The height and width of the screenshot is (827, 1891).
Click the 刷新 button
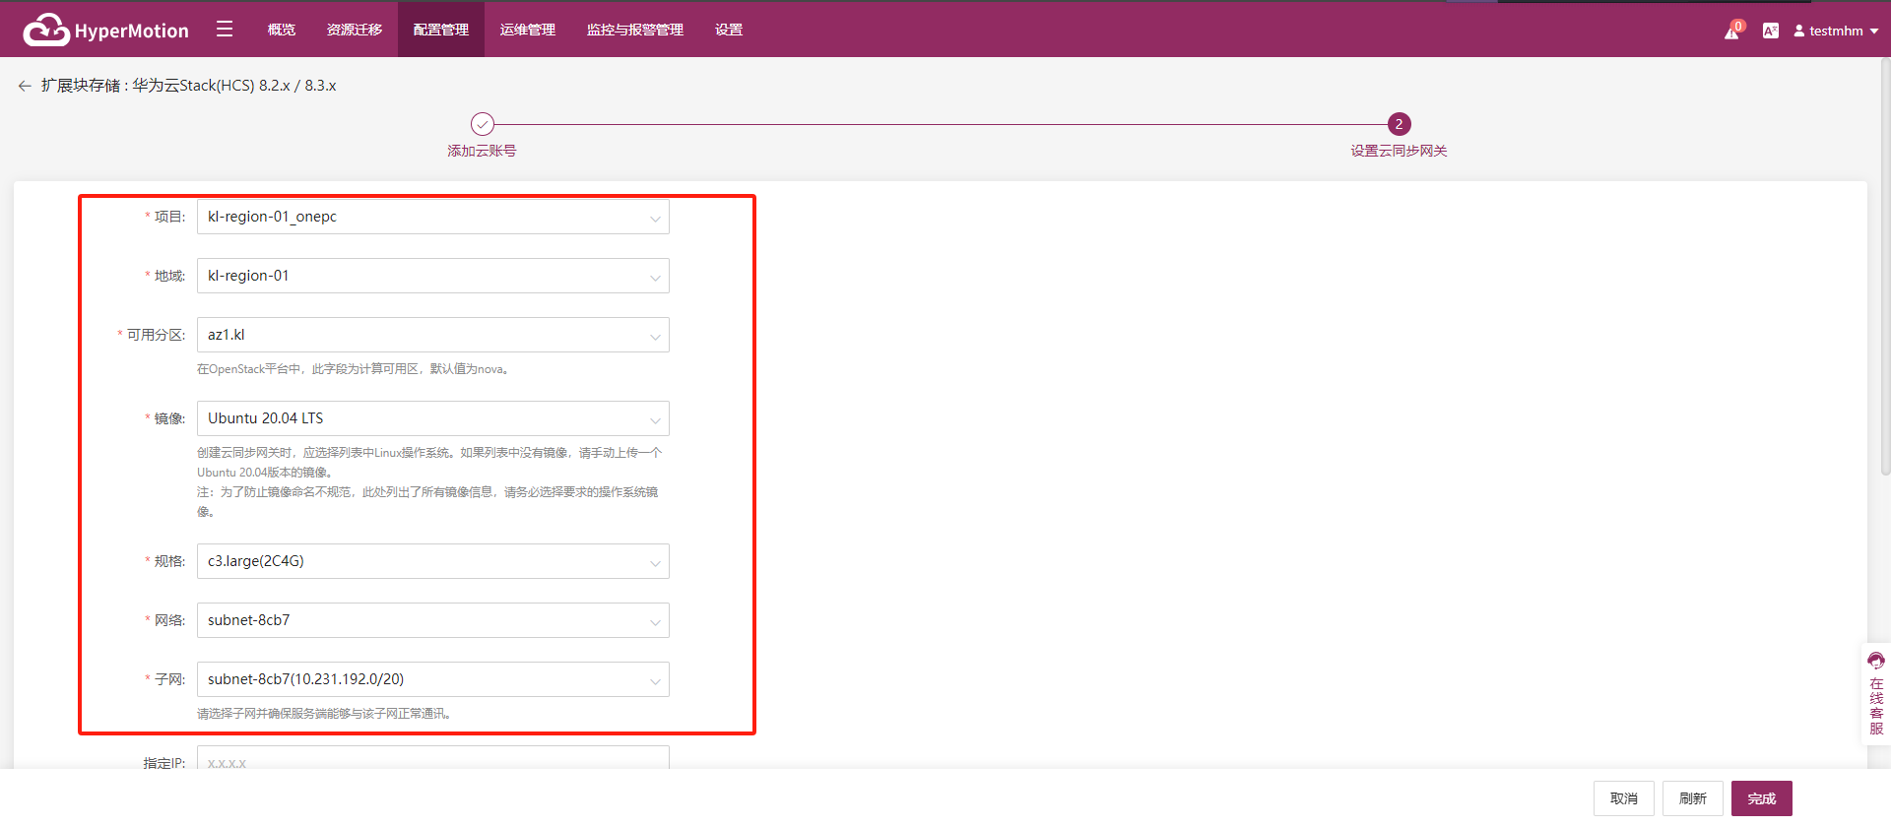[1693, 798]
